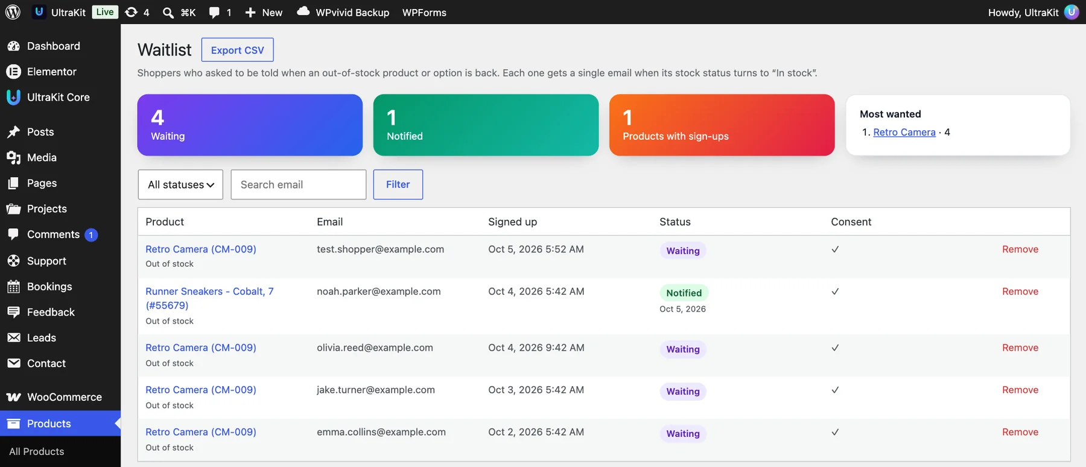Open the All statuses dropdown
The width and height of the screenshot is (1086, 467).
click(x=180, y=184)
